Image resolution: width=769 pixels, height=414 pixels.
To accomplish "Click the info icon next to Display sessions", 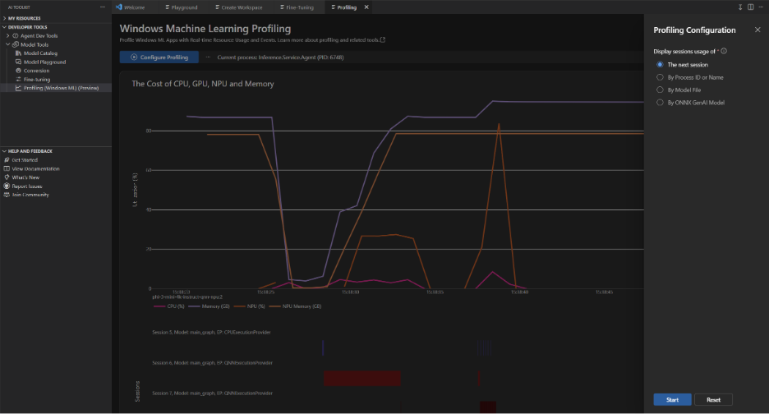I will tap(724, 51).
